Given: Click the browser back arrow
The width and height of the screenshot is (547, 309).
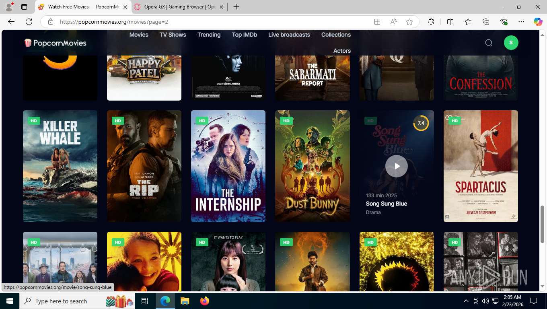Looking at the screenshot, I should [11, 22].
